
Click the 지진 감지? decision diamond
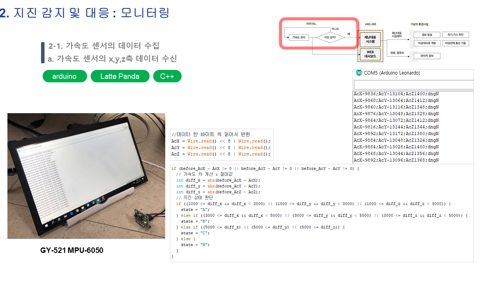point(330,37)
